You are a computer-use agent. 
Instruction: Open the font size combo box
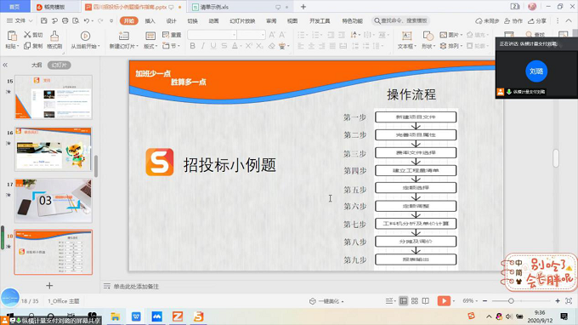point(251,35)
